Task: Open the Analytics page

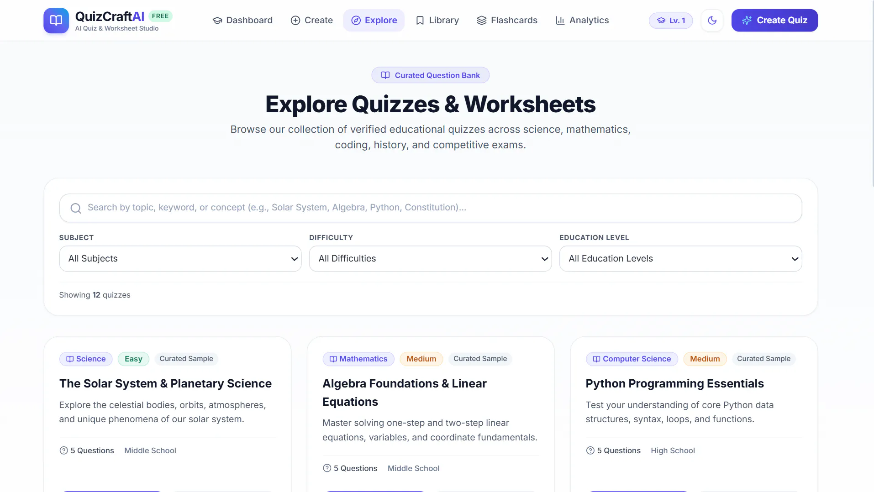Action: coord(582,21)
